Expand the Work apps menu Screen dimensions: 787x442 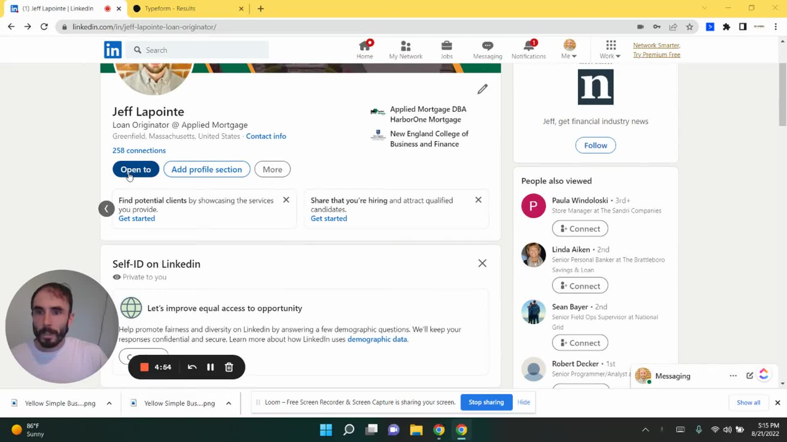(x=610, y=50)
